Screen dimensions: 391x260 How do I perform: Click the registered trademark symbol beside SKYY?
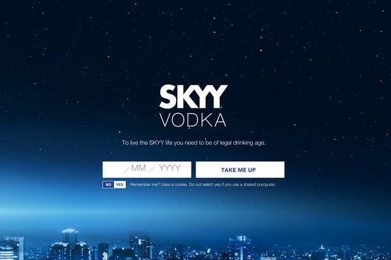click(x=221, y=107)
